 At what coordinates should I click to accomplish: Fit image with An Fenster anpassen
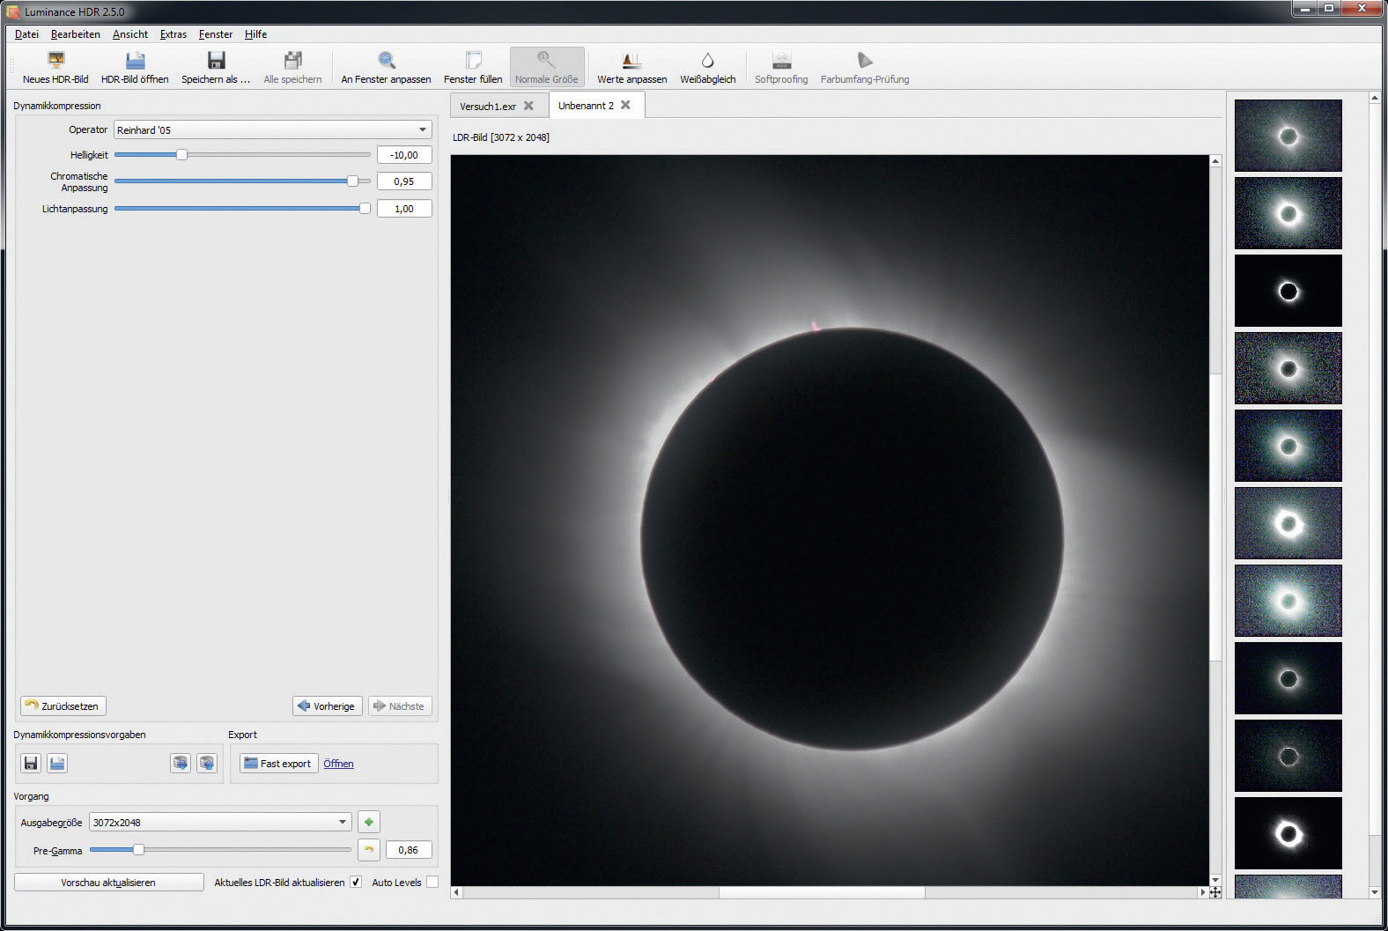386,61
